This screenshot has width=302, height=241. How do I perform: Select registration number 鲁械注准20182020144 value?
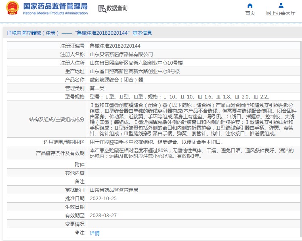tap(115, 46)
